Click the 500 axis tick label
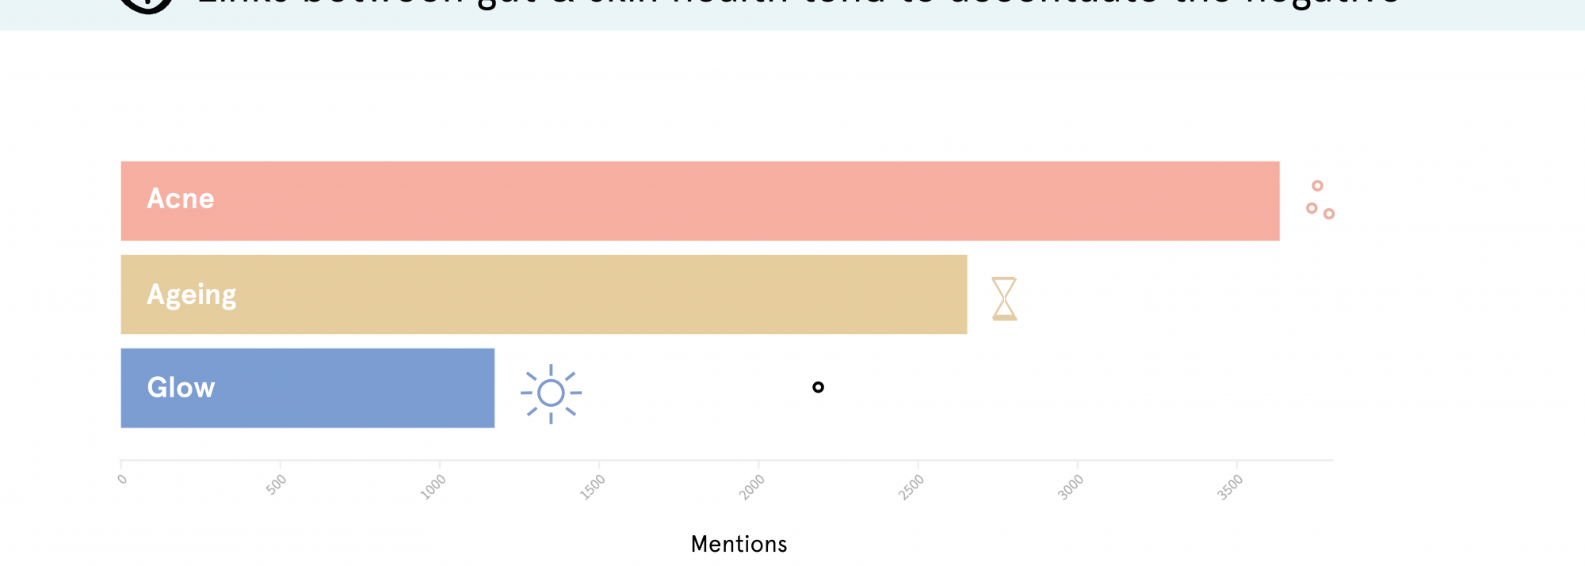 [x=276, y=484]
